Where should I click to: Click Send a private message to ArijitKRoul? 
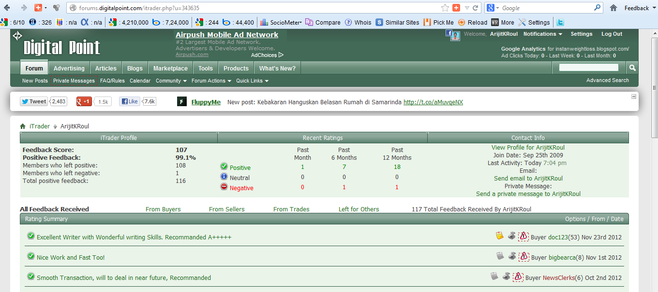click(x=528, y=194)
